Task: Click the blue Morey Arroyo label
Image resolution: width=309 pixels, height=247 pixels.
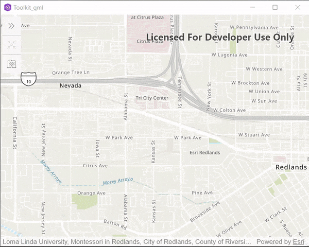Action: point(117,181)
